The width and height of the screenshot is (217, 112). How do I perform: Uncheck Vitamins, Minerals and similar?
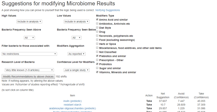[97, 72]
